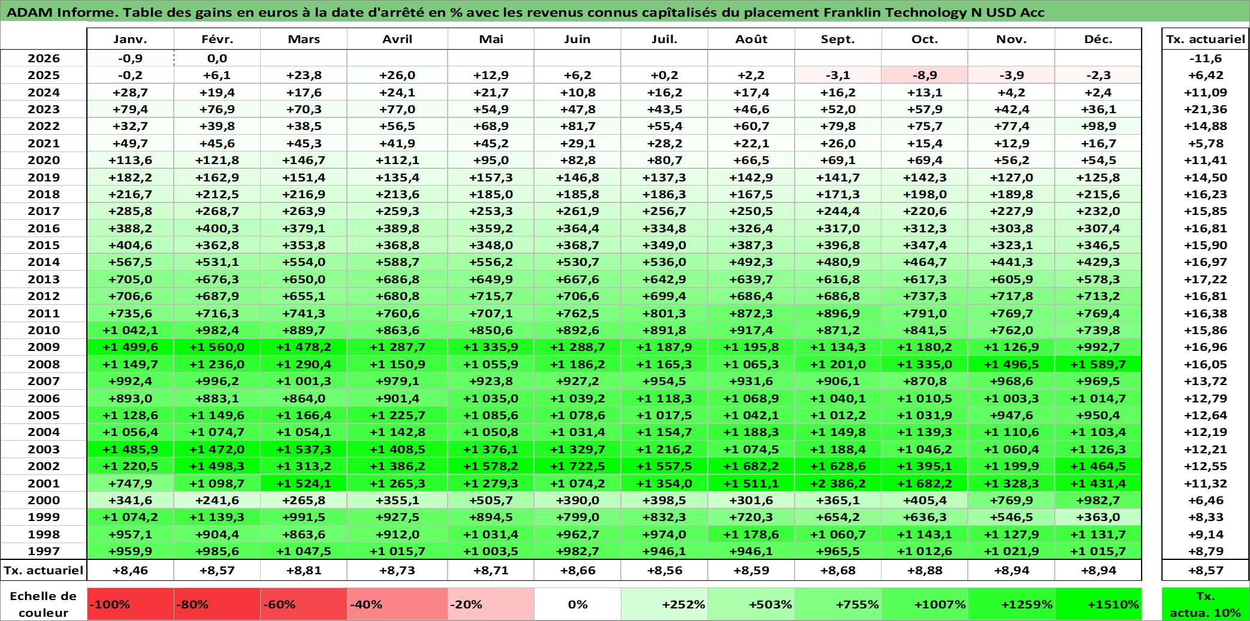Select the -60% color scale swatch
Screen dimensions: 1250x621
pyautogui.click(x=304, y=604)
